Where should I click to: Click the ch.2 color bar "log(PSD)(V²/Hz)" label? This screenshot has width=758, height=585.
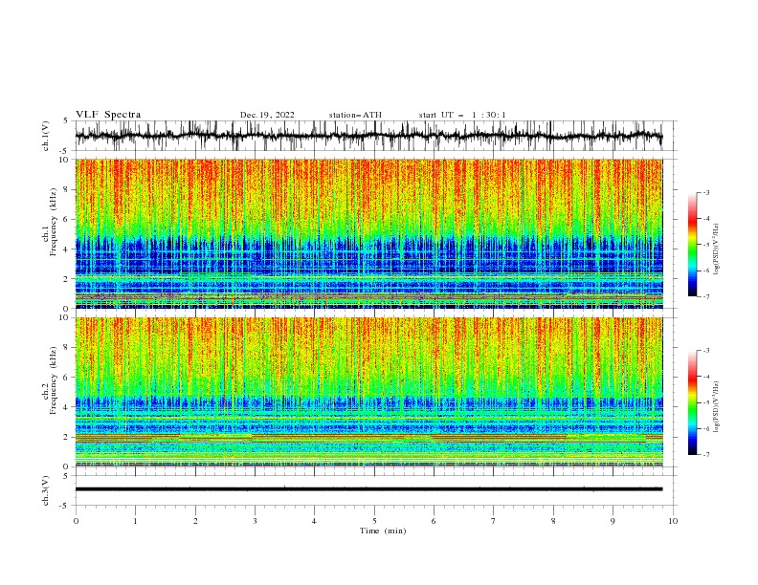click(716, 407)
